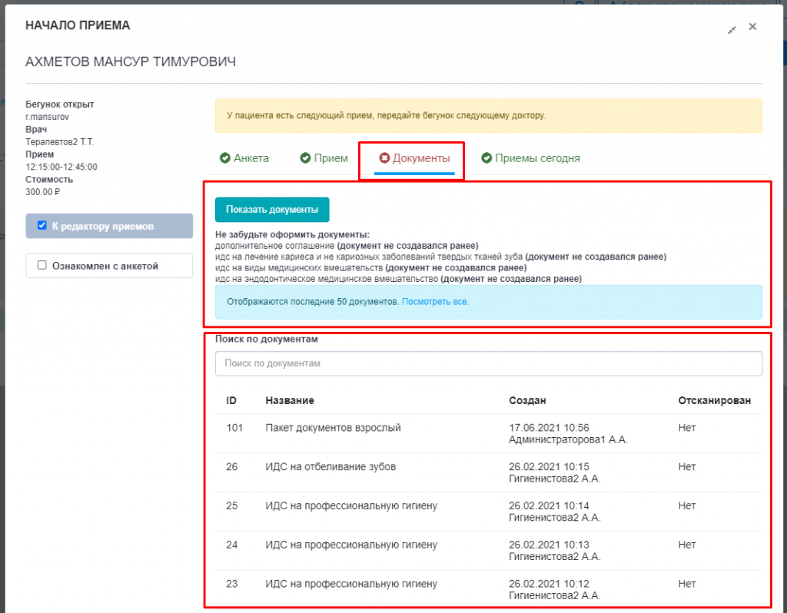Select the ИДС на отбеливание зубов document

[488, 472]
